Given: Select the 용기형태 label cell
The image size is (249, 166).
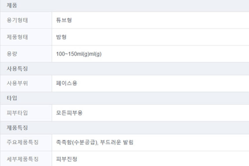Looking at the screenshot, I should pos(17,20).
